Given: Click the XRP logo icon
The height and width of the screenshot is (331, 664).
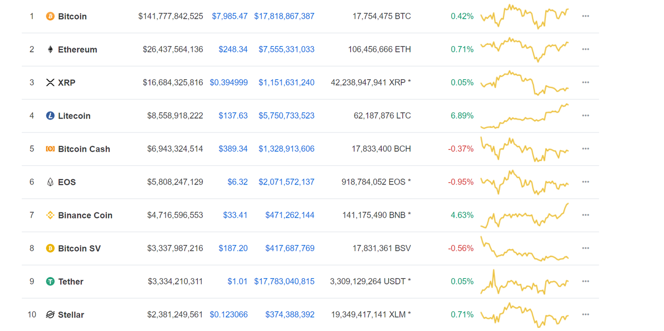Looking at the screenshot, I should point(50,83).
